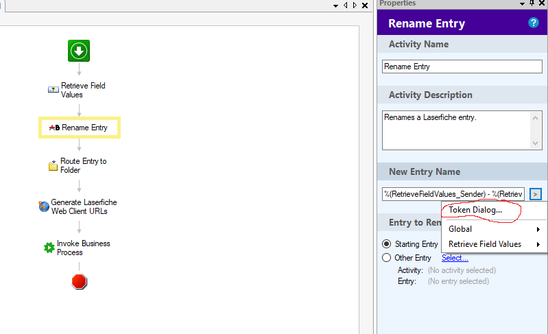This screenshot has height=334, width=548.
Task: Click the New Entry Name section header
Action: pyautogui.click(x=462, y=172)
